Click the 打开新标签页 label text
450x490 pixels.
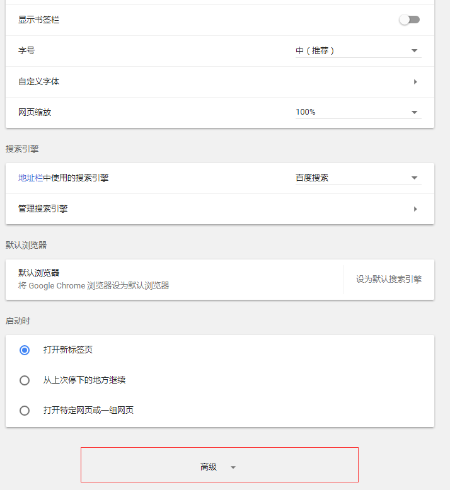tap(68, 350)
